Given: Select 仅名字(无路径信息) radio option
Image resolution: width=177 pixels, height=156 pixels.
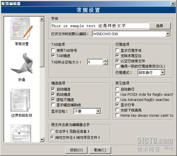Looking at the screenshot, I should click(52, 131).
